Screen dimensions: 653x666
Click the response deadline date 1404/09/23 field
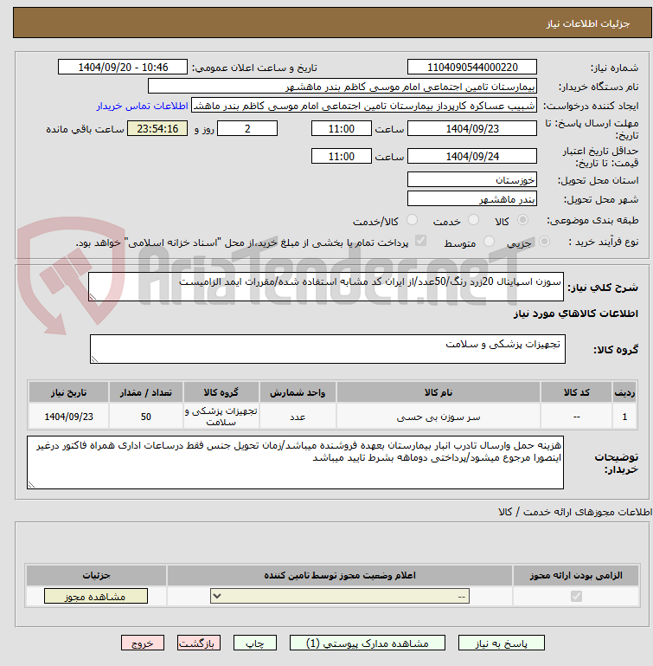pos(472,129)
